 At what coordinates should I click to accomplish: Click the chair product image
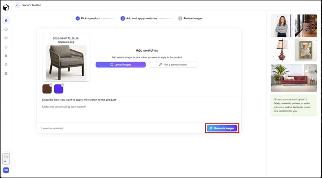[66, 63]
